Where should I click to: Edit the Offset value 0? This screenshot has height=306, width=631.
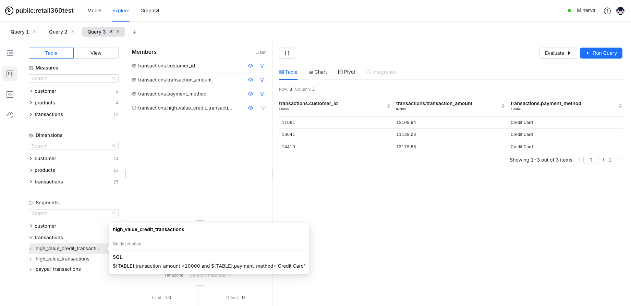pyautogui.click(x=243, y=297)
